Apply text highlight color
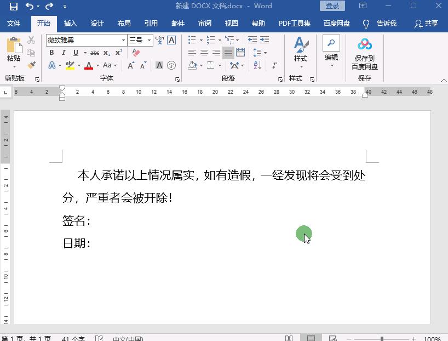The height and width of the screenshot is (341, 448). tap(69, 65)
